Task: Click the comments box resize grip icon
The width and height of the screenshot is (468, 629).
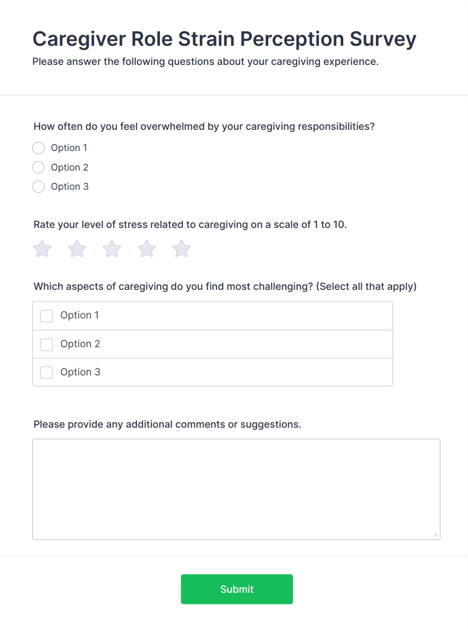Action: pos(435,535)
